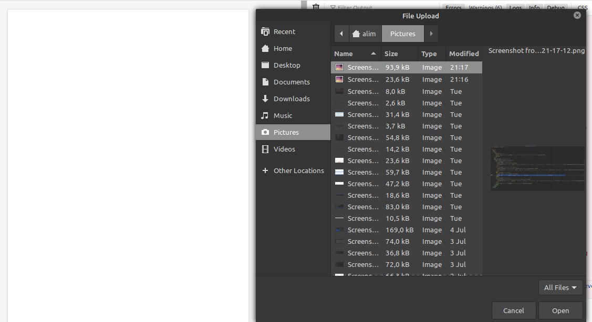Open the Videos folder in sidebar
Image resolution: width=592 pixels, height=322 pixels.
point(293,149)
